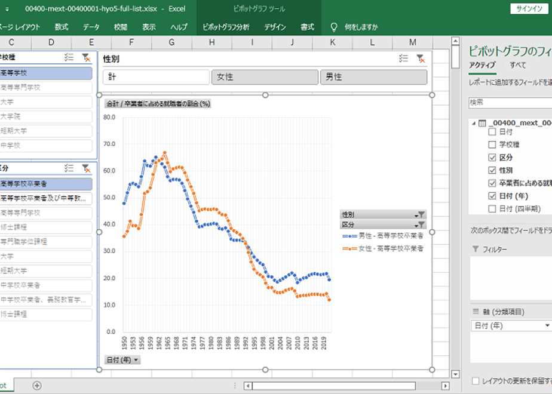
Task: Toggle multi-select on 学校種 slicer
Action: coord(69,57)
